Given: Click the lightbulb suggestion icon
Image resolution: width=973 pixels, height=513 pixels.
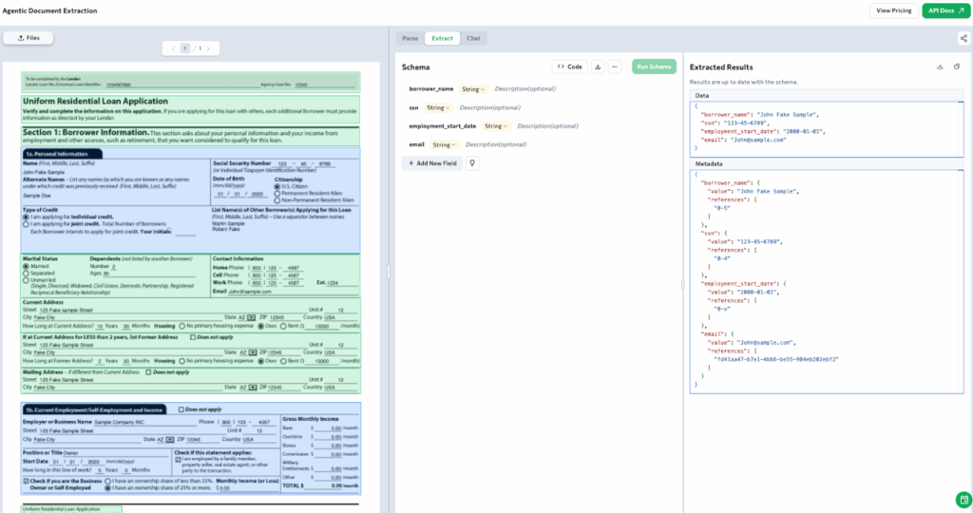Looking at the screenshot, I should click(x=472, y=163).
